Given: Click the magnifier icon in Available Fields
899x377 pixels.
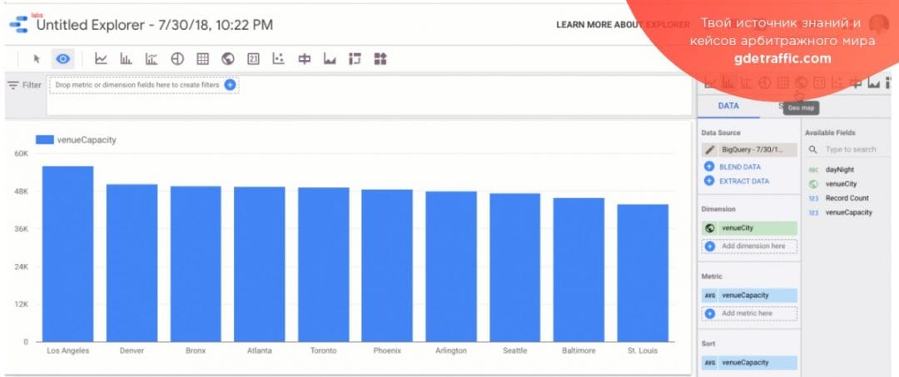Looking at the screenshot, I should (813, 150).
